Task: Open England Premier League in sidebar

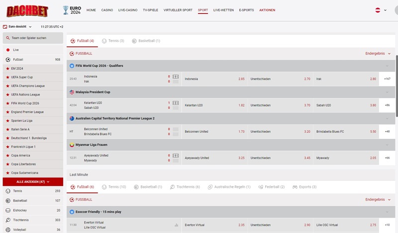Action: (33, 112)
